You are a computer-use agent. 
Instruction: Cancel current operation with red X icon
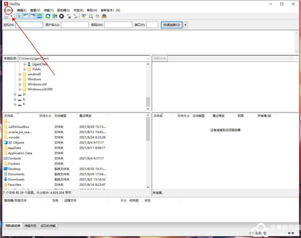tap(62, 16)
